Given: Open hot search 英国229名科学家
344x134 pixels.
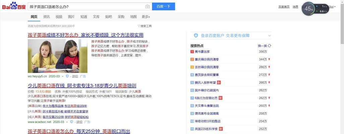Looking at the screenshot, I should click(206, 129).
